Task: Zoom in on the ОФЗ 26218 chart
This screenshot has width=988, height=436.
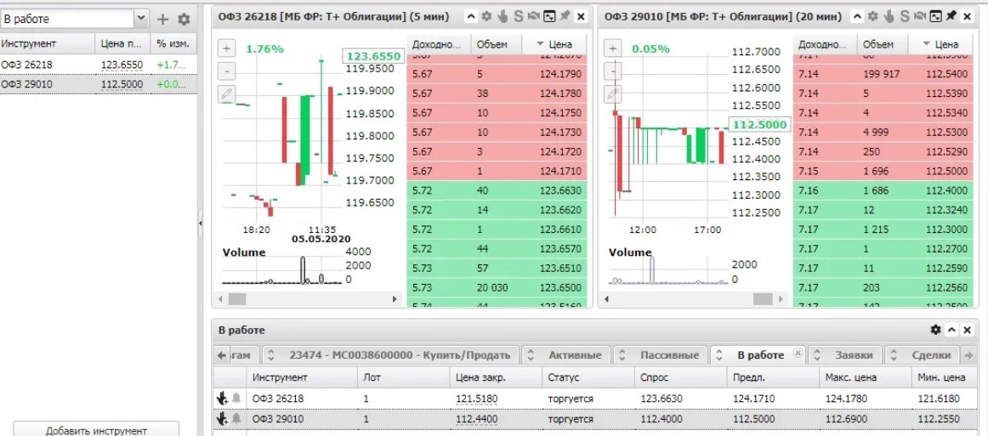Action: [227, 49]
